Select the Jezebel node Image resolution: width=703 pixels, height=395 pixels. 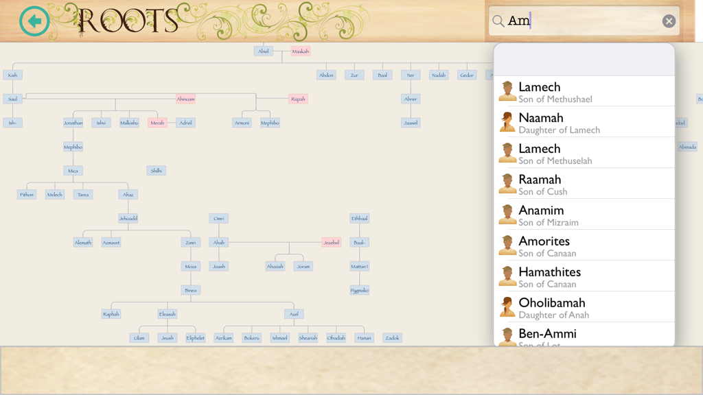pyautogui.click(x=332, y=241)
